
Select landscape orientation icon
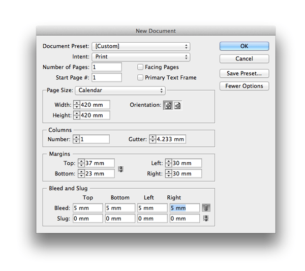(x=177, y=105)
